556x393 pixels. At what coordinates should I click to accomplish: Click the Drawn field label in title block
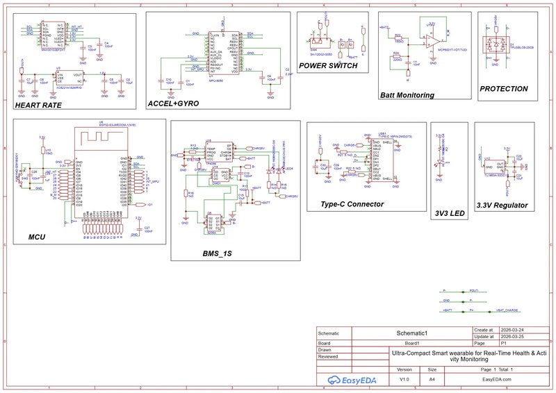(325, 350)
